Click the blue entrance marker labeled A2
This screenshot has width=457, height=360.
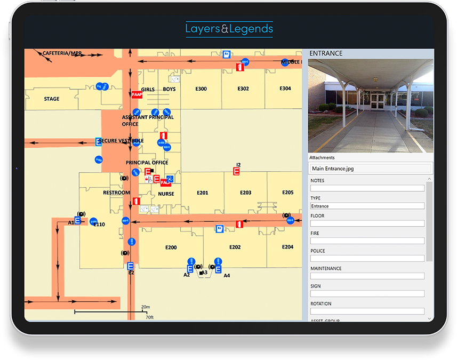coord(190,269)
